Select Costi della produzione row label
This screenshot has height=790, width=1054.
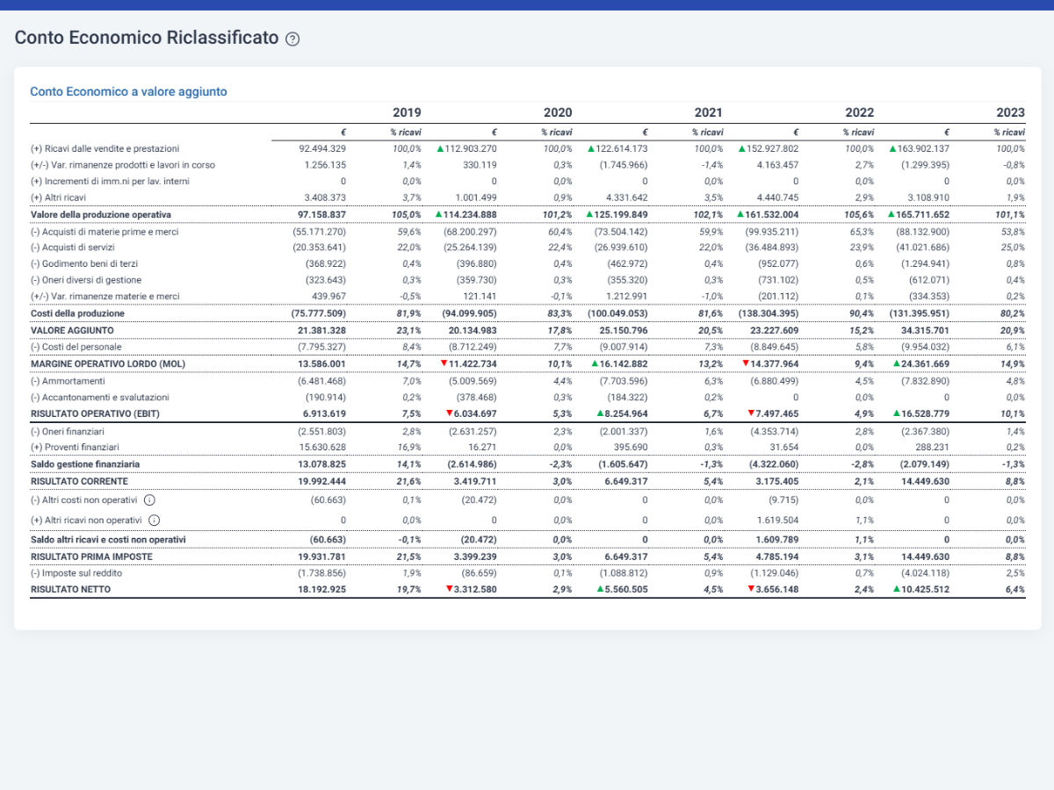(77, 313)
